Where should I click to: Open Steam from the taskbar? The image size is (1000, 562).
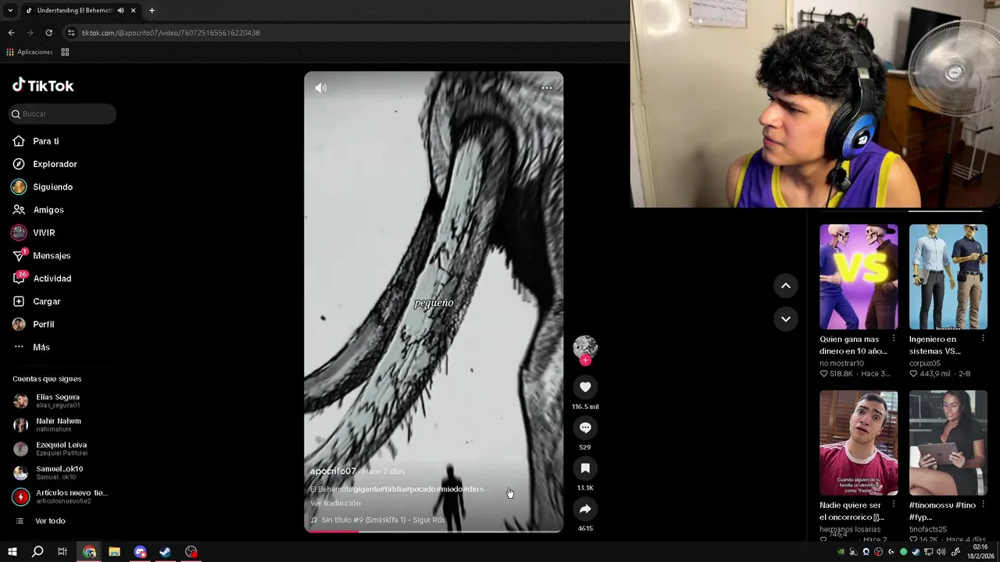point(166,552)
